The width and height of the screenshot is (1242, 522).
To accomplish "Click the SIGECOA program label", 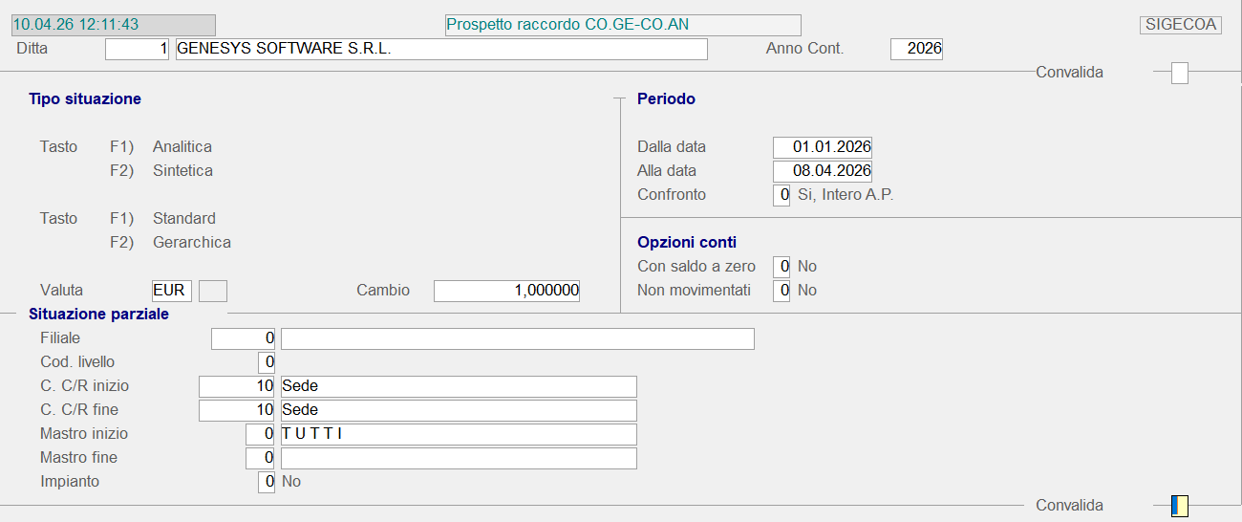I will pyautogui.click(x=1180, y=25).
